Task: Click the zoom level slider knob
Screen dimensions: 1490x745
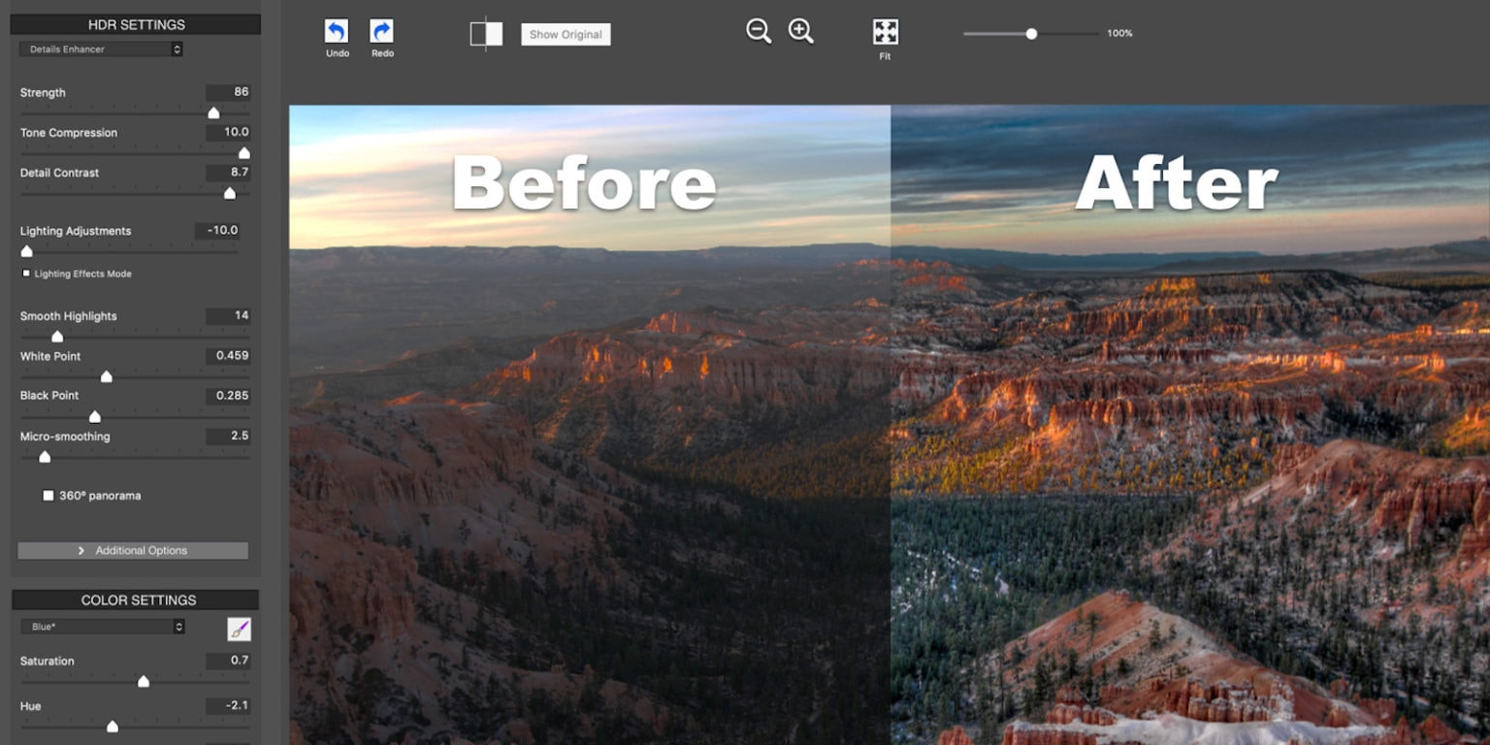Action: coord(1031,34)
